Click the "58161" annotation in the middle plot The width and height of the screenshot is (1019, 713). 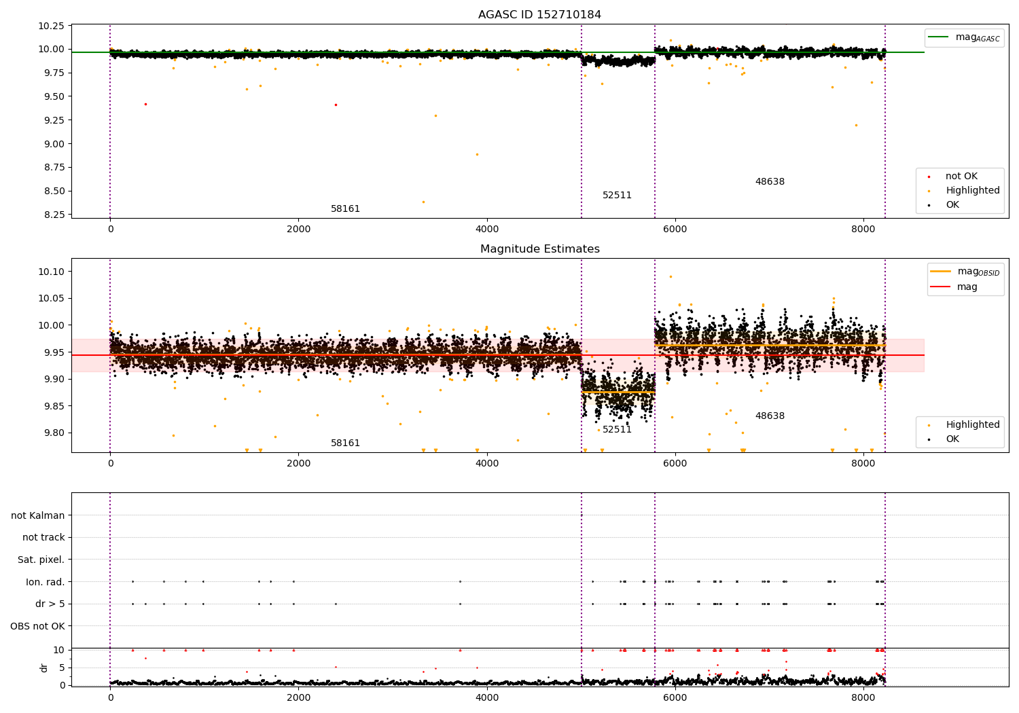pos(345,443)
